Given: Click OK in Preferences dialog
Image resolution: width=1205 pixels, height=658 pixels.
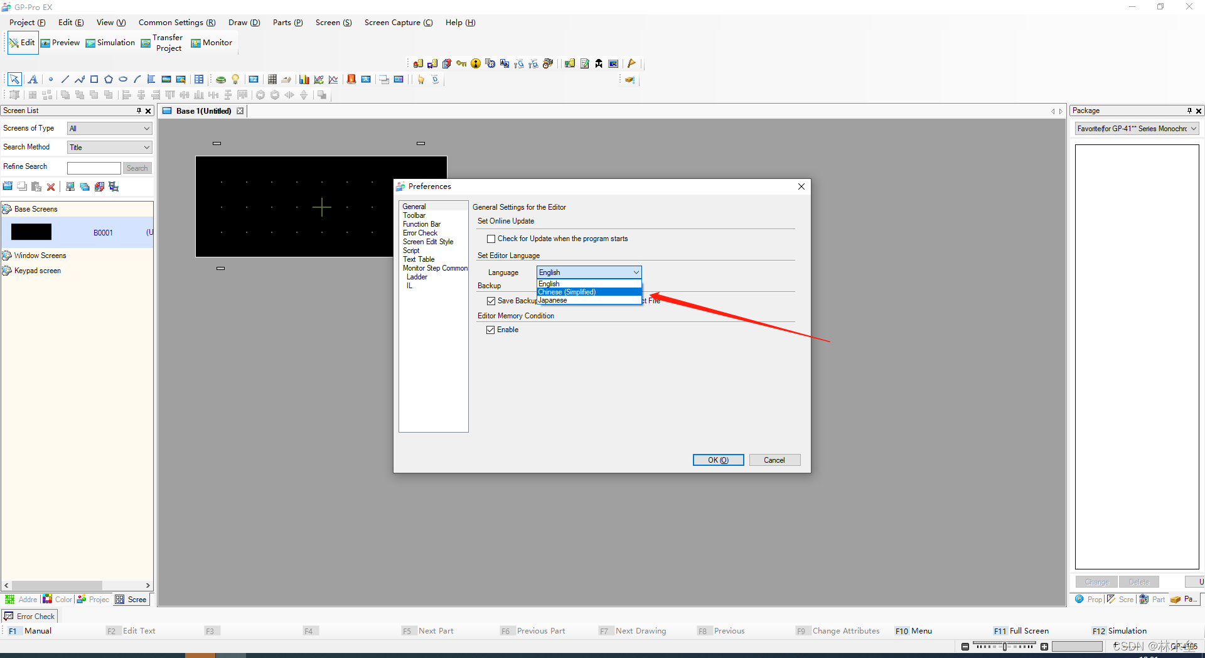Looking at the screenshot, I should (718, 460).
